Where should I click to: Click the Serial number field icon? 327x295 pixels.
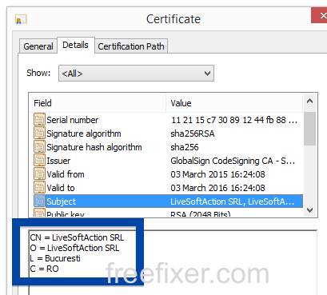(x=39, y=120)
